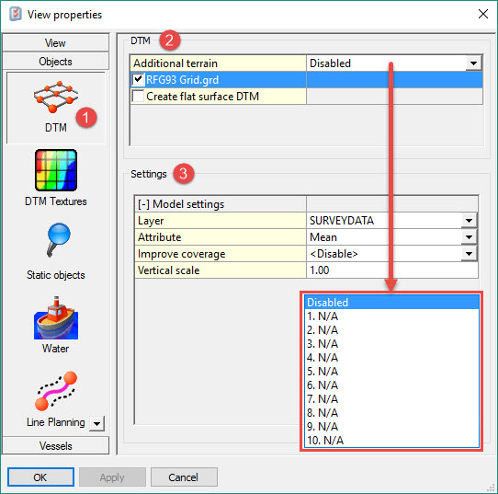
Task: Open the DTM Textures panel icon
Action: pos(56,170)
